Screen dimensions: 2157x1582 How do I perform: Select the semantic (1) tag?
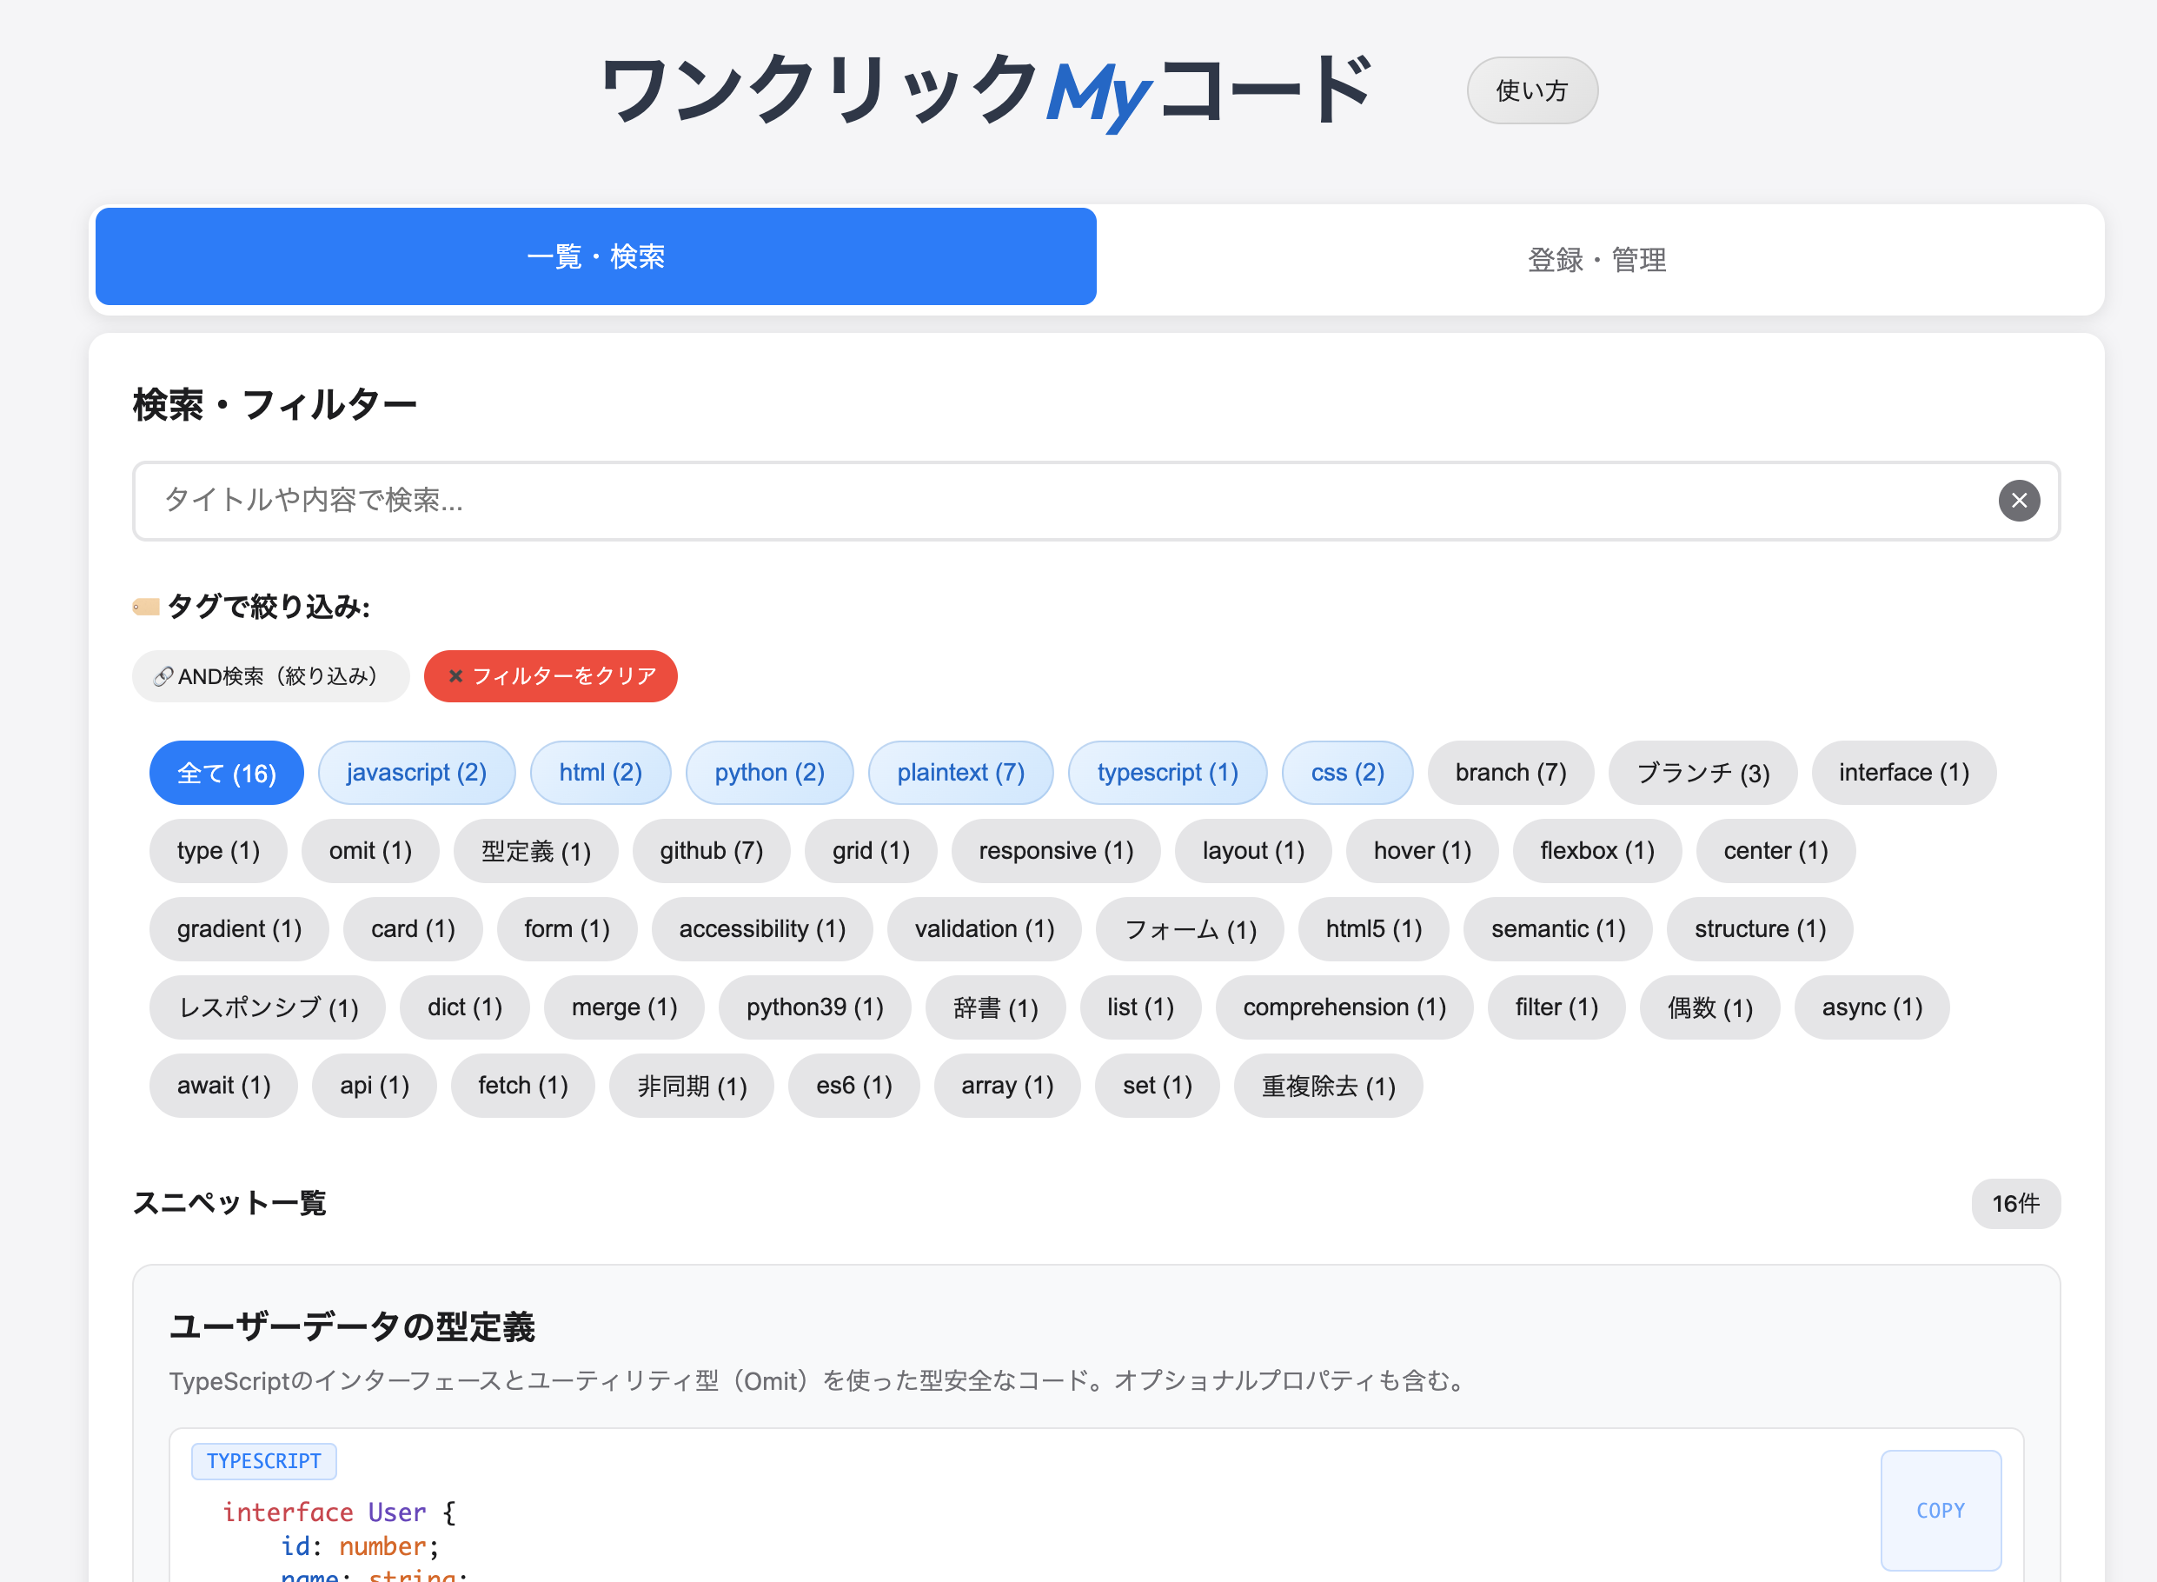1557,930
